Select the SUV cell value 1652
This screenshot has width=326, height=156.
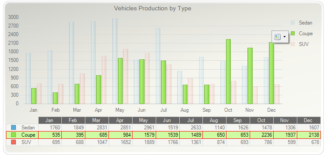coord(121,142)
